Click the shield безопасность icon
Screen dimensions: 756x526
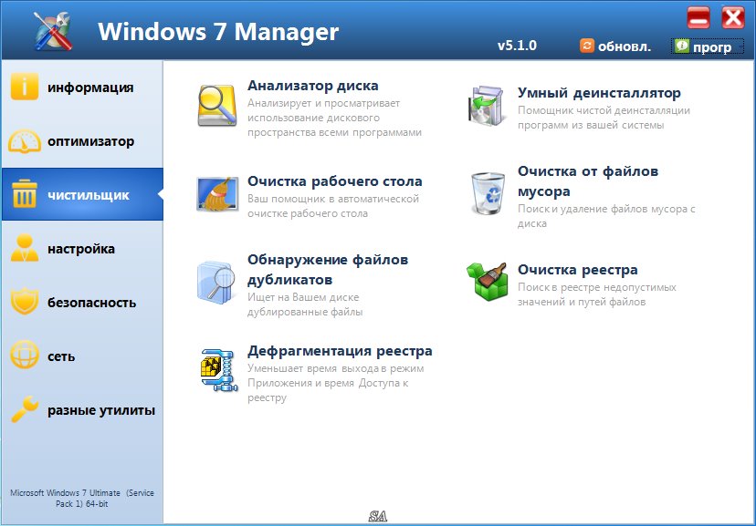coord(24,302)
